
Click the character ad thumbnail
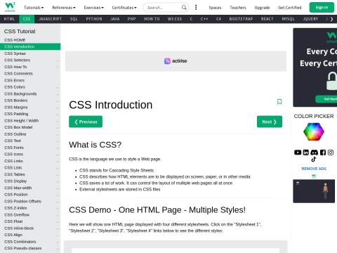coord(314,191)
